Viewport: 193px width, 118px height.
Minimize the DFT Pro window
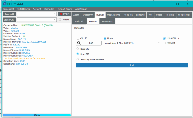pos(168,4)
